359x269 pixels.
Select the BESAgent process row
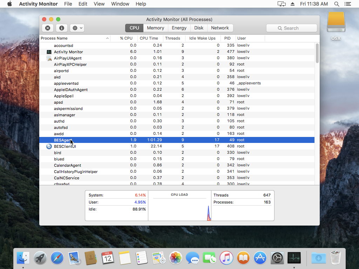[x=177, y=140]
